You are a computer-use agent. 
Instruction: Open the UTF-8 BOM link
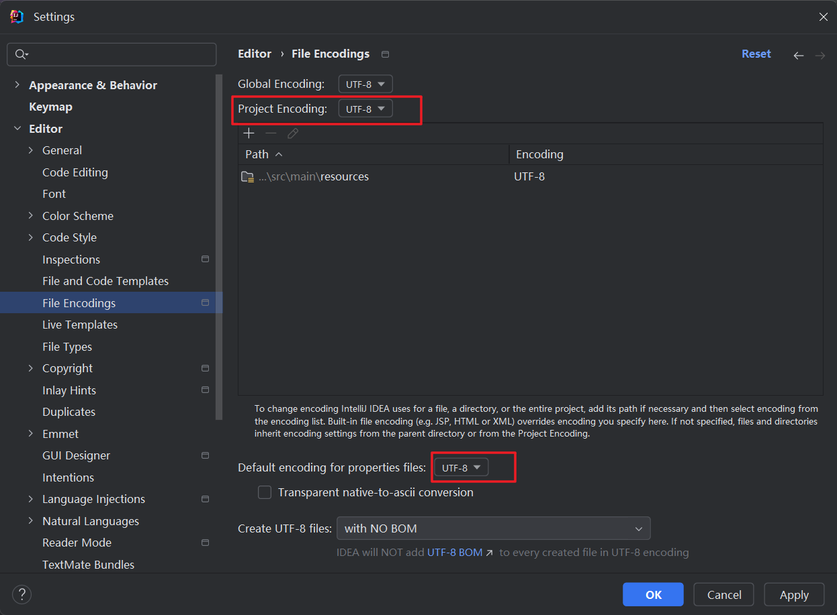coord(455,553)
